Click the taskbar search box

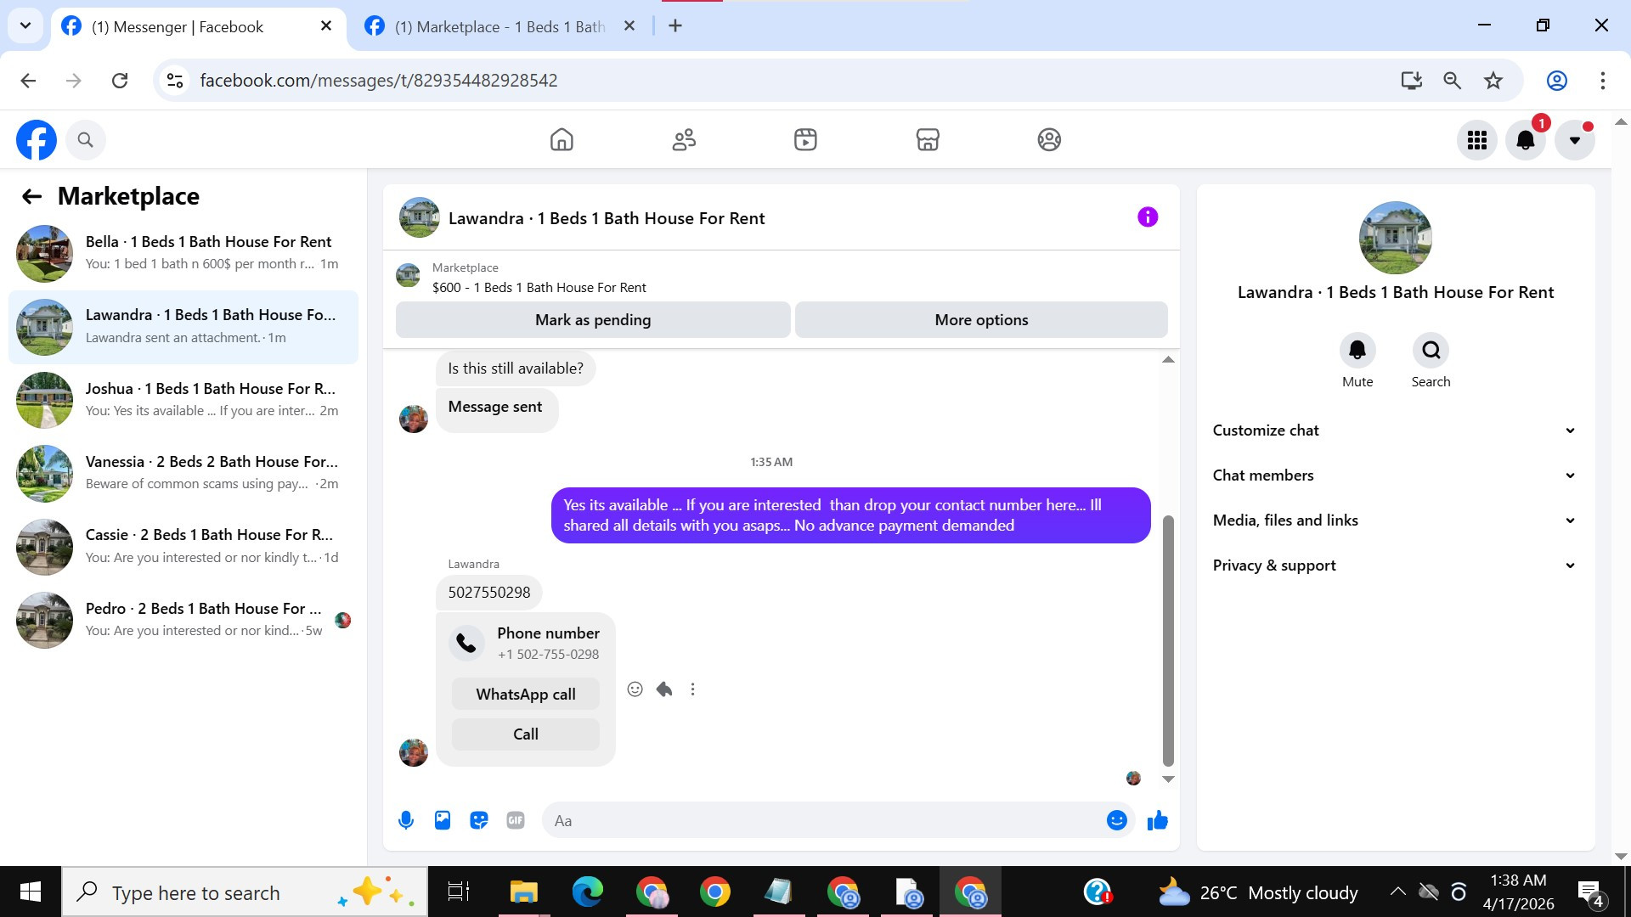[x=245, y=892]
